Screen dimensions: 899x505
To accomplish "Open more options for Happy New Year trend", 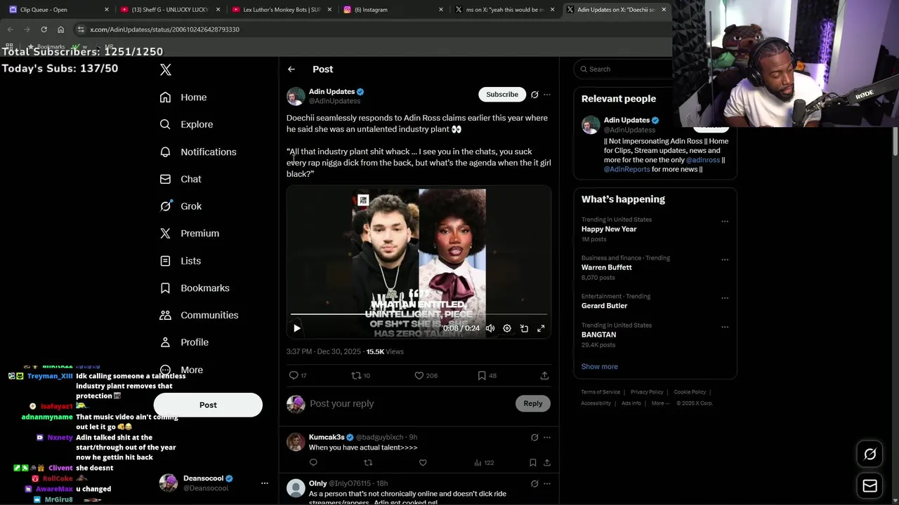I will coord(725,221).
